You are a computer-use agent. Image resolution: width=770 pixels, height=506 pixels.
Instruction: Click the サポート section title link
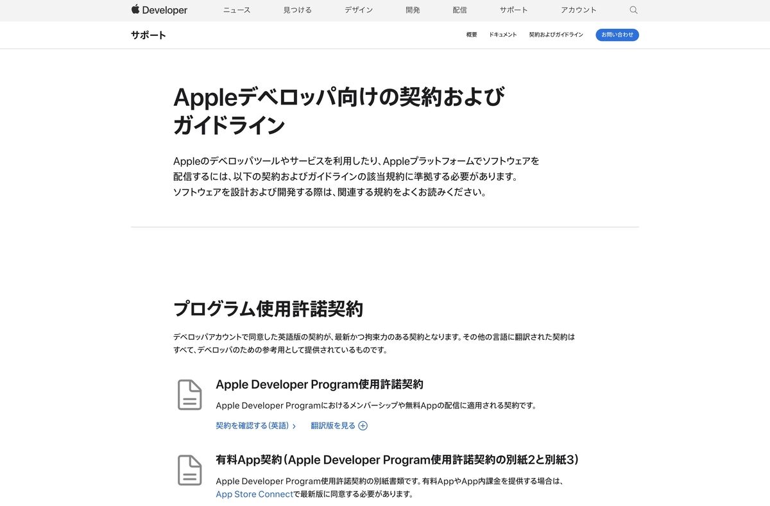click(148, 35)
